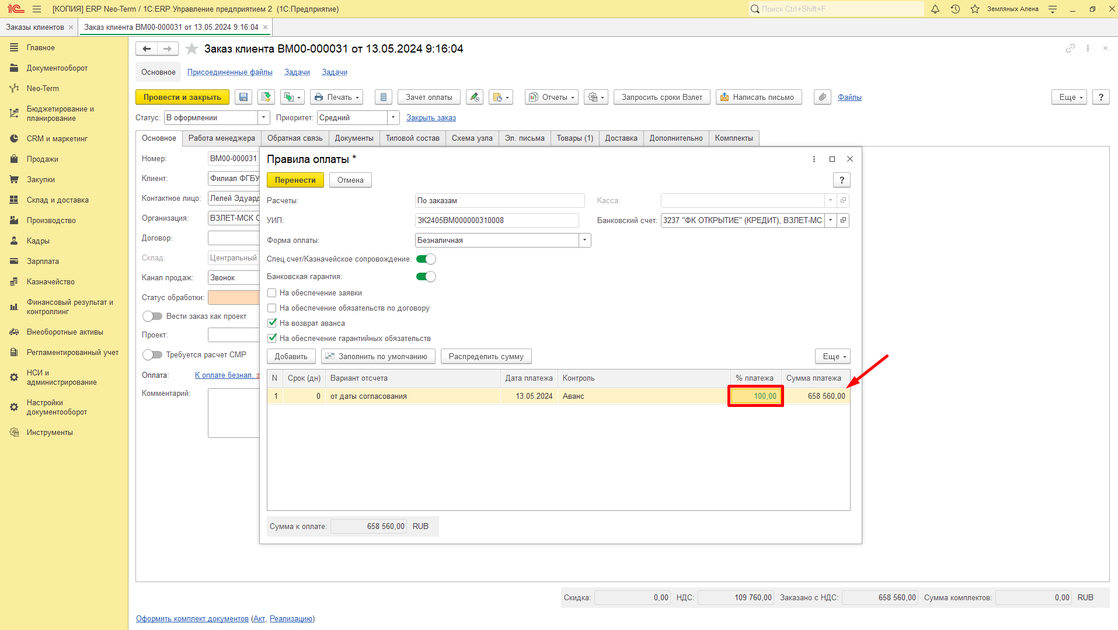Image resolution: width=1118 pixels, height=630 pixels.
Task: Expand Форма оплаты dropdown
Action: coord(584,241)
